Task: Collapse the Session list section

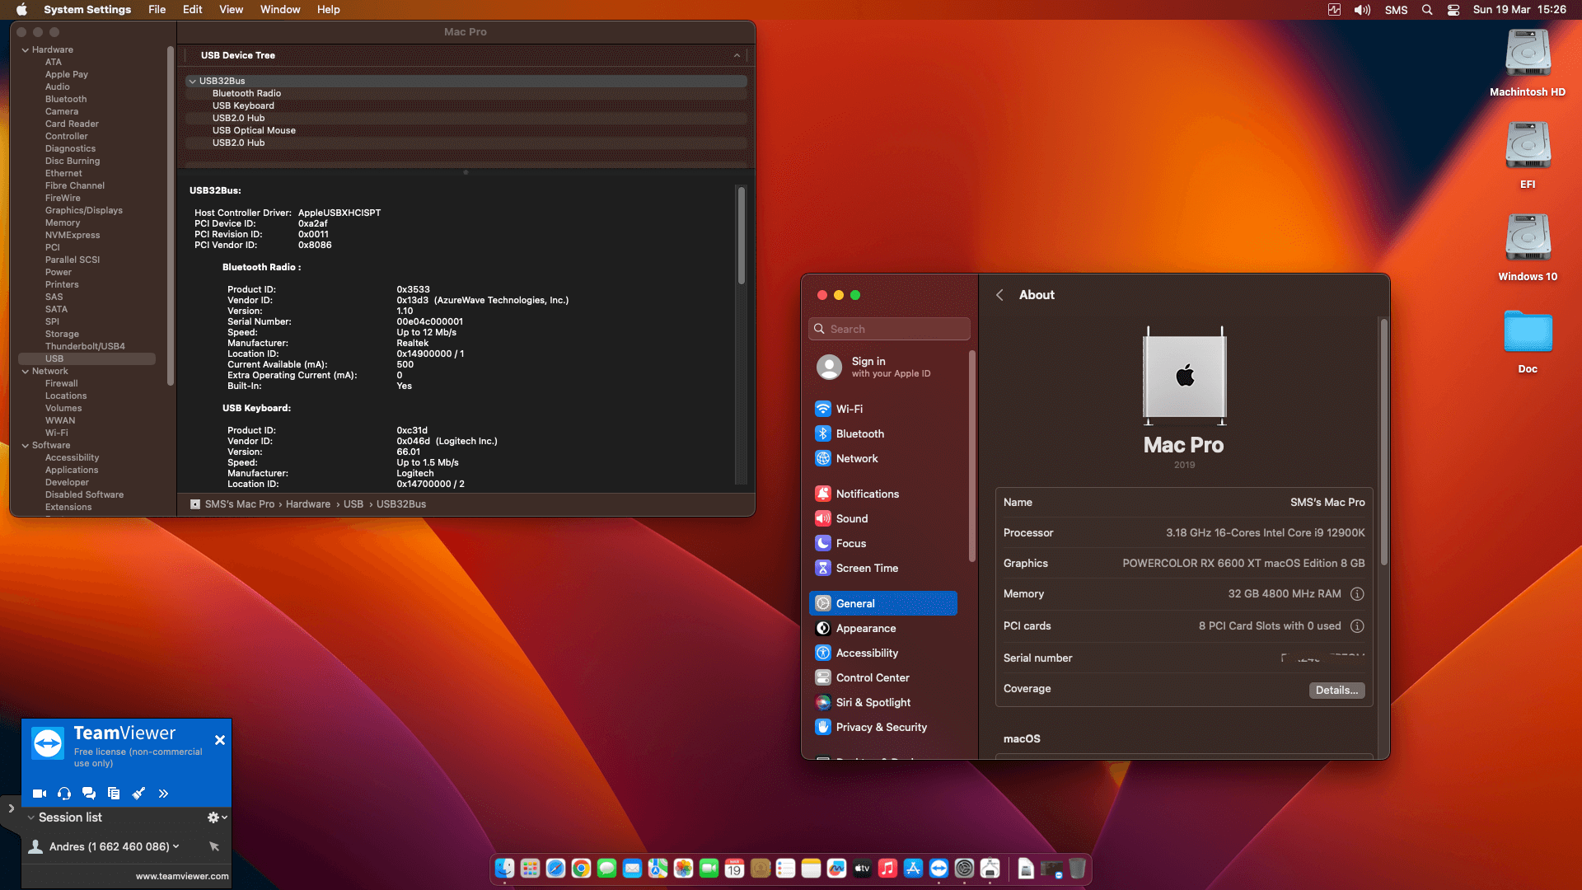Action: click(x=30, y=817)
